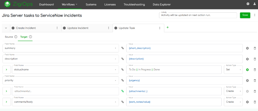This screenshot has height=111, width=258.
Task: Toggle Update Incident action status circle
Action: click(x=64, y=28)
